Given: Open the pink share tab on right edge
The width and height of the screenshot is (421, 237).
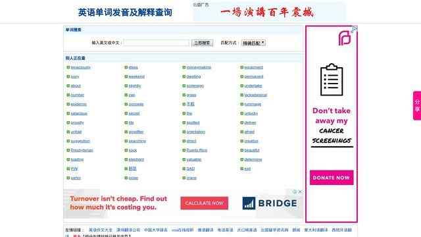Looking at the screenshot, I should point(417,105).
